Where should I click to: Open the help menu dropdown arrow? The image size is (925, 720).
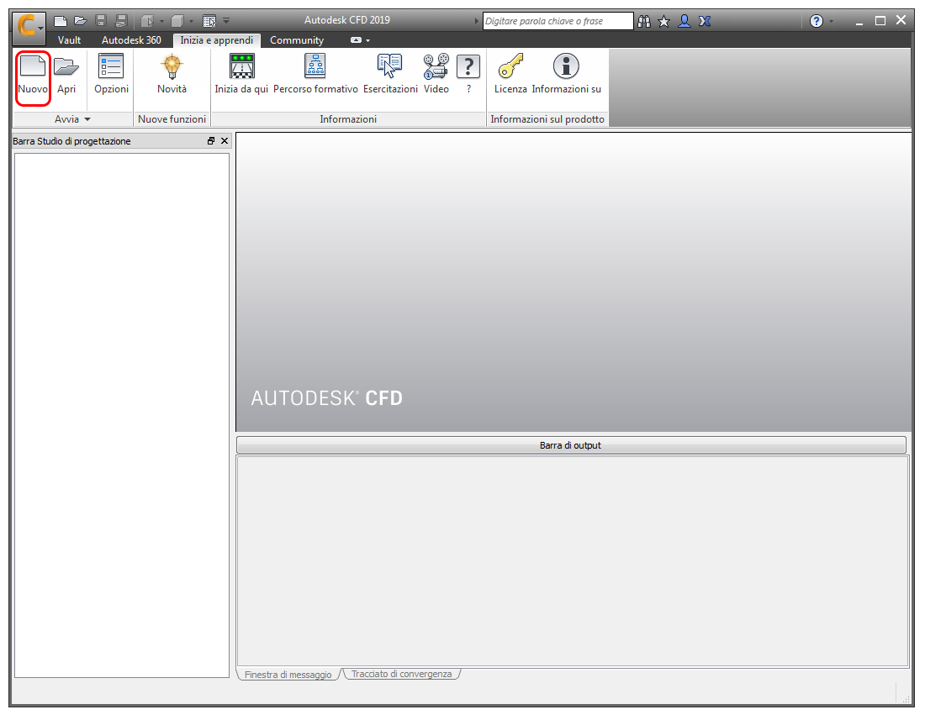point(831,22)
